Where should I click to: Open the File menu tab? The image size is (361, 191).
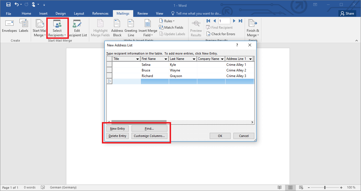(x=8, y=14)
